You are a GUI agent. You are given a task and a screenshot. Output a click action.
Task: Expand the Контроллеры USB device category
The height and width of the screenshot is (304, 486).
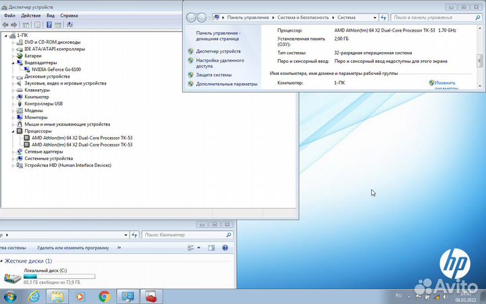(13, 104)
